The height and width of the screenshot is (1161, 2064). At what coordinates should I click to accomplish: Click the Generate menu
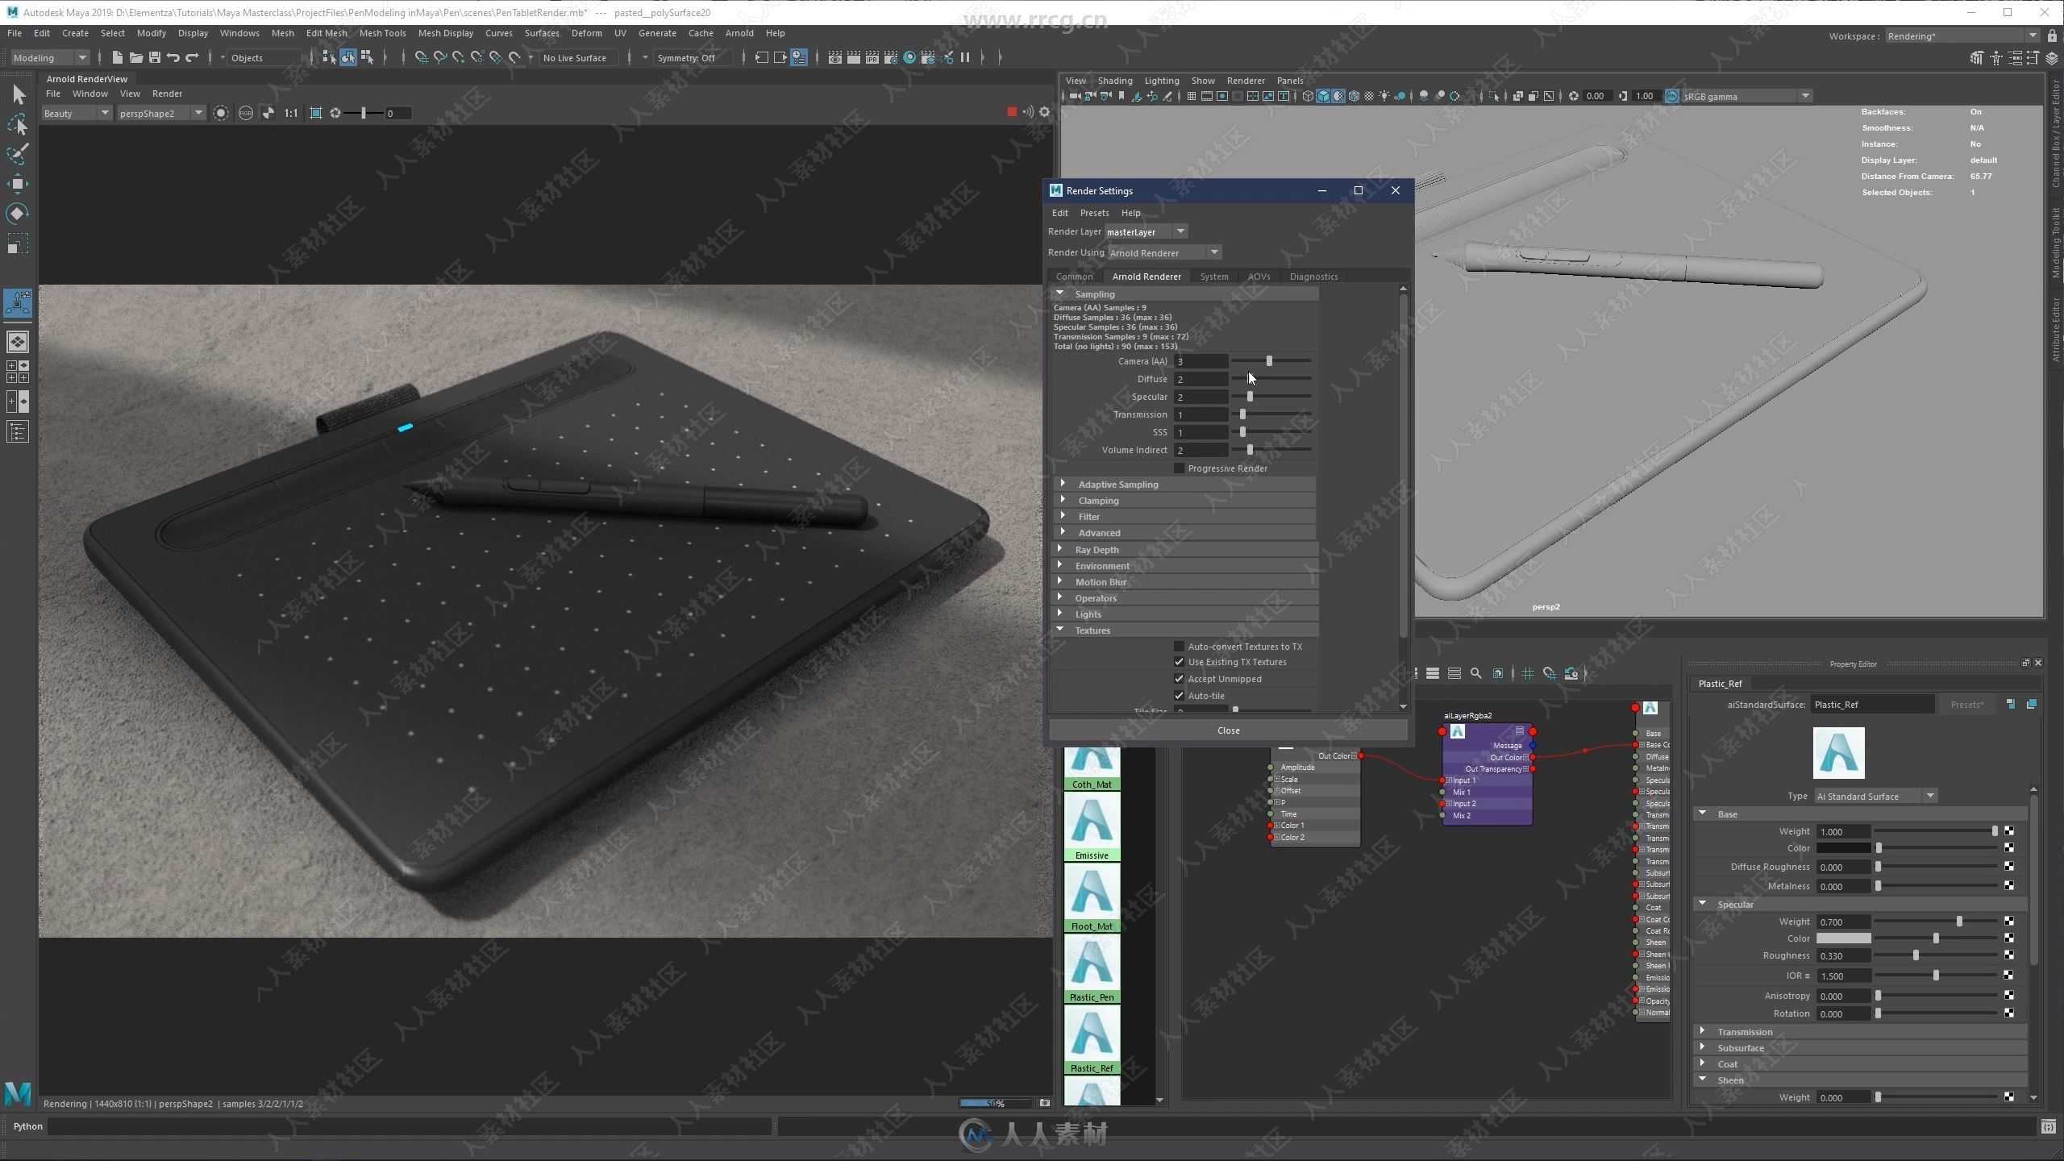pos(657,33)
